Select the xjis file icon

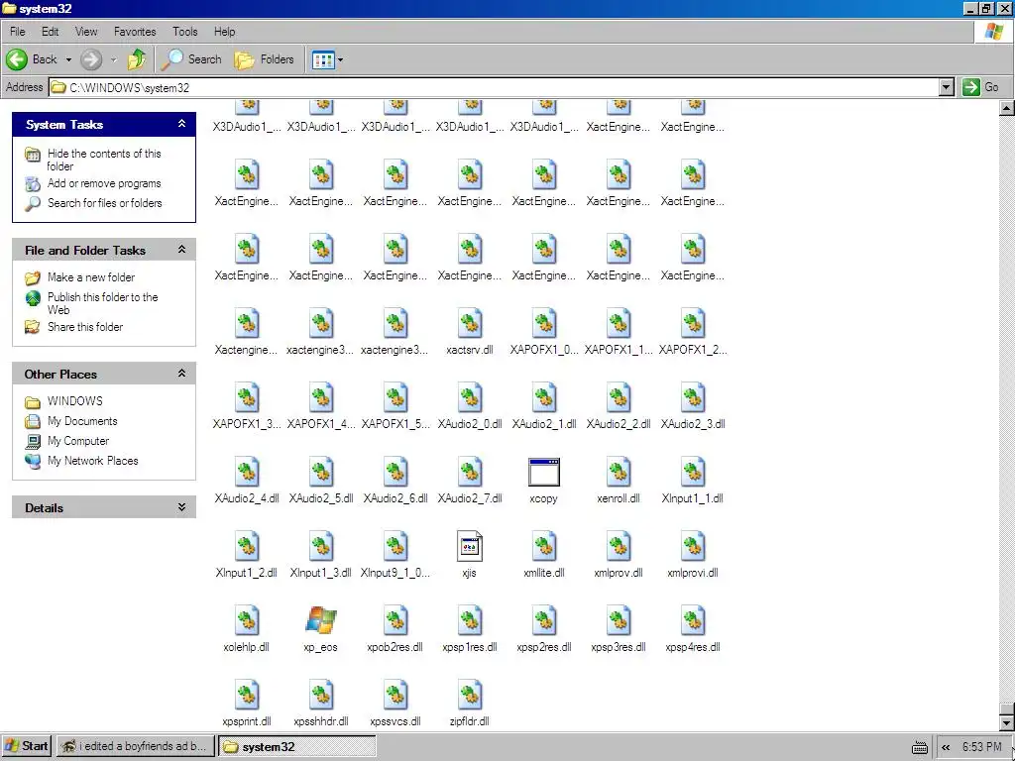click(469, 547)
